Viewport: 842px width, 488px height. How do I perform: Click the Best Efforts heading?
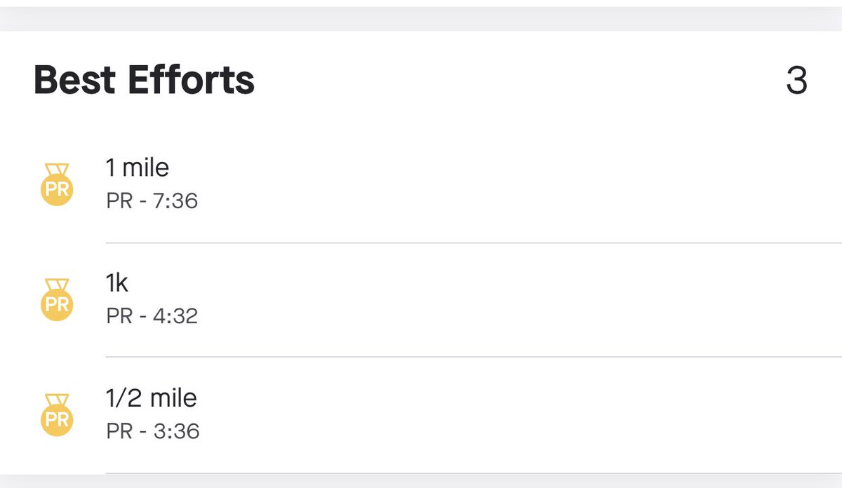click(x=144, y=80)
